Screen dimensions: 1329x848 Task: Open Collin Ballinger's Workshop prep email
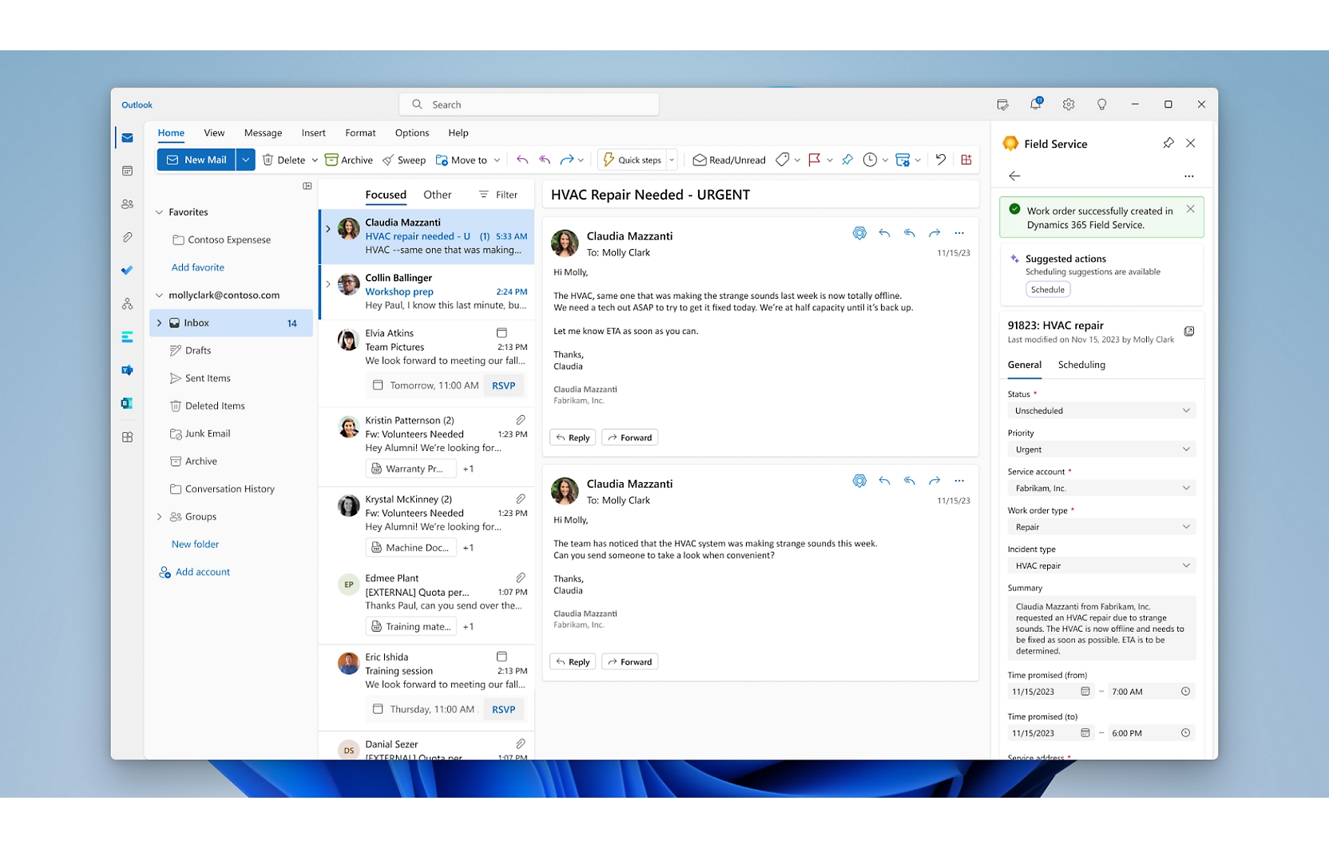pyautogui.click(x=426, y=292)
